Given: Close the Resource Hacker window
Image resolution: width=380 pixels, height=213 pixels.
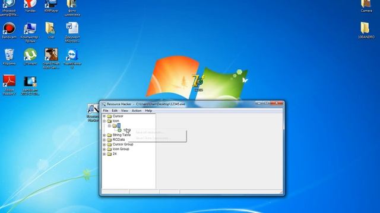Looking at the screenshot, I should click(x=277, y=103).
